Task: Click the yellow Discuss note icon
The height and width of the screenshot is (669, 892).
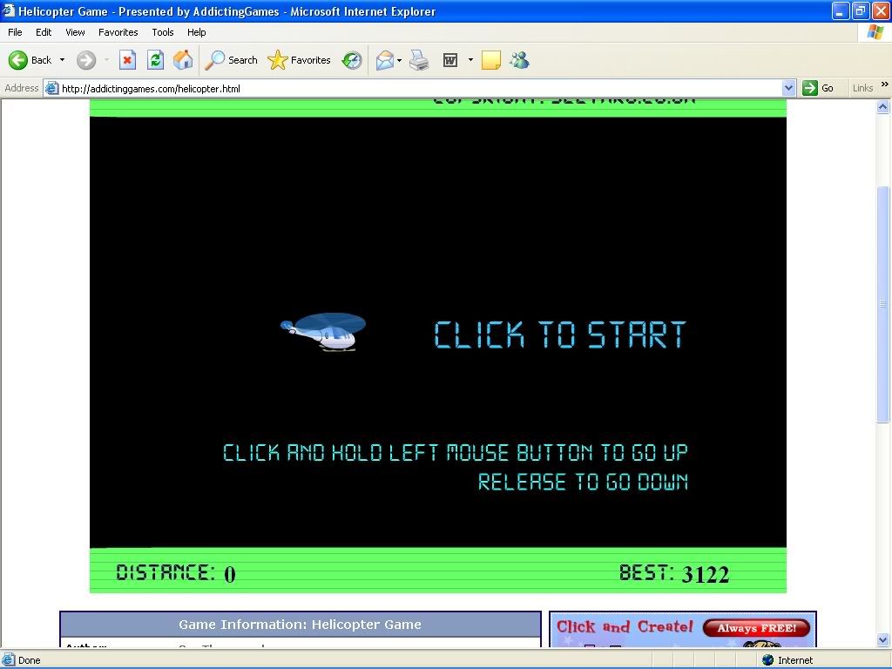Action: [491, 60]
